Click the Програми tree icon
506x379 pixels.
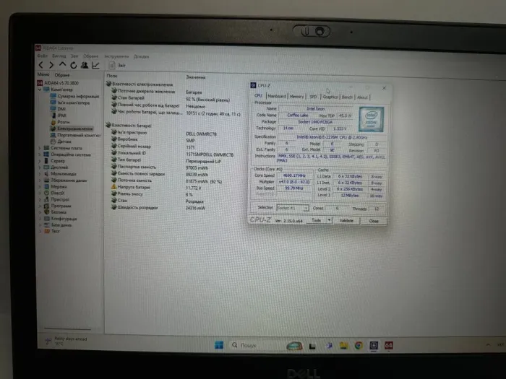pos(46,206)
